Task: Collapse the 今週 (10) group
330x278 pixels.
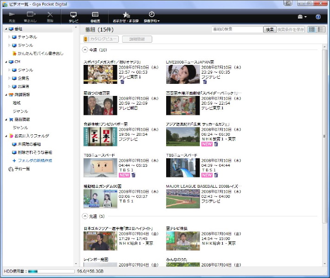Action: [x=85, y=50]
